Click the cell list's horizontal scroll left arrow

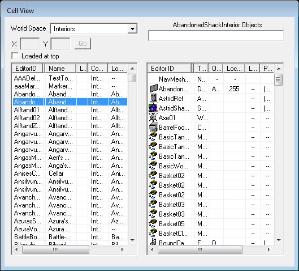pos(16,249)
